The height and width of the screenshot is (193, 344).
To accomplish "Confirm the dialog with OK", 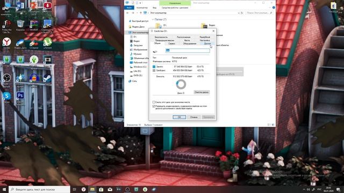I will coord(179,117).
